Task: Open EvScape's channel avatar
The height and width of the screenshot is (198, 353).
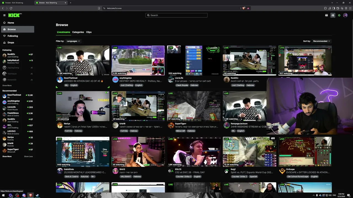Action: pyautogui.click(x=282, y=171)
